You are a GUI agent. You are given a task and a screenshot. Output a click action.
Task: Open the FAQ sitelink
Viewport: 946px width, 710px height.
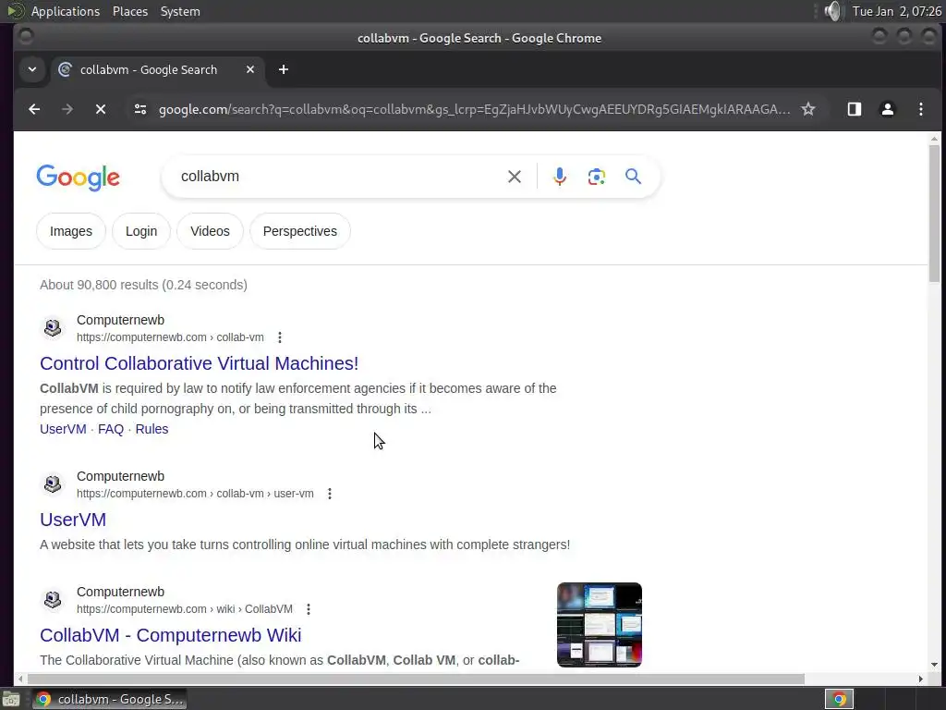pos(111,429)
